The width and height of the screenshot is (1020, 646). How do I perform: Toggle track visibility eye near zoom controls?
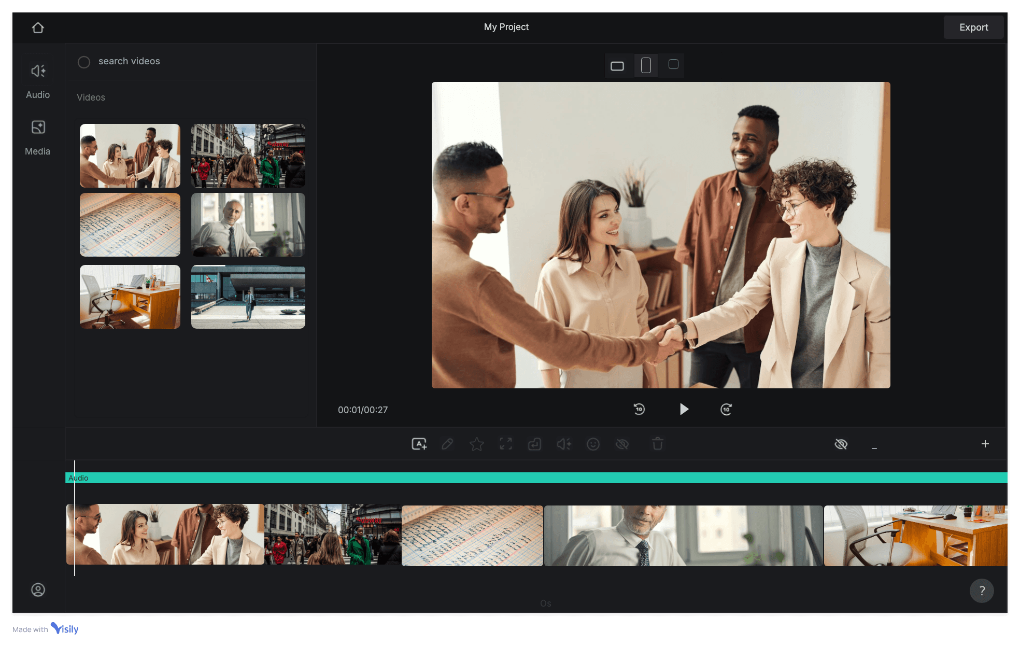(x=841, y=444)
